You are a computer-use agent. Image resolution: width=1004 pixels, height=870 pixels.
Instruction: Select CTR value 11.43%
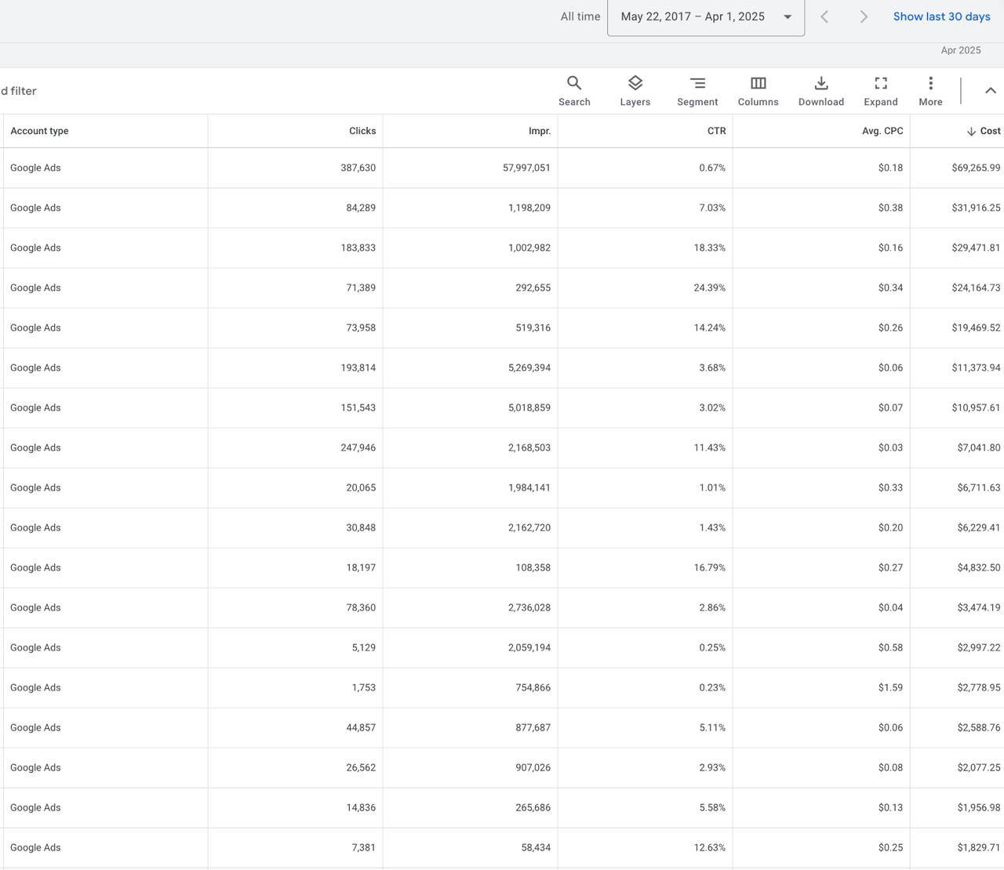[x=710, y=448]
